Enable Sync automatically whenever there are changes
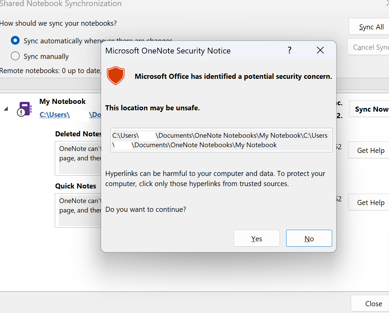389x313 pixels. pos(15,40)
